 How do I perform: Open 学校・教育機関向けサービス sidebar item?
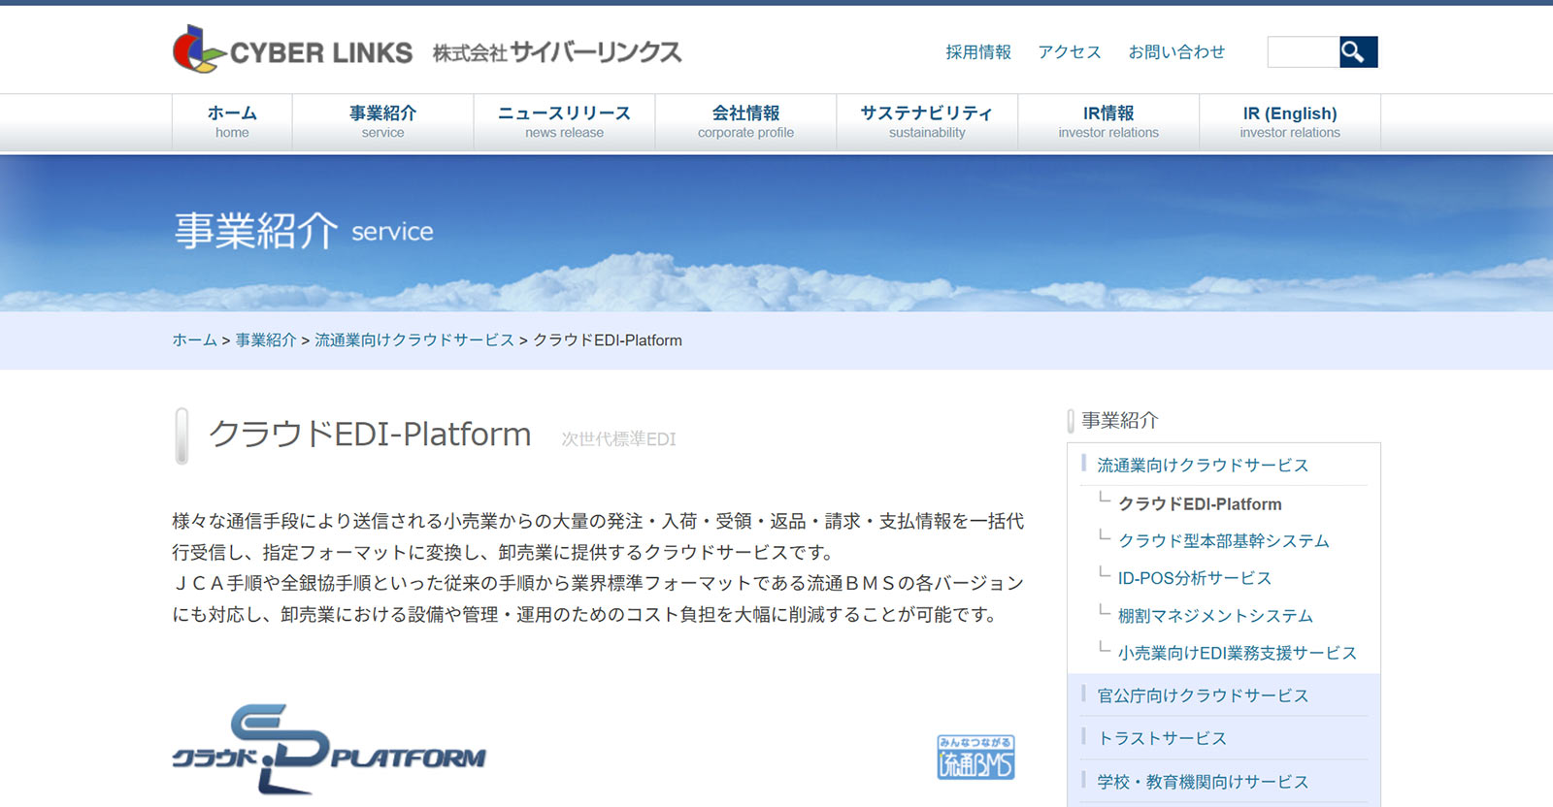[1203, 782]
